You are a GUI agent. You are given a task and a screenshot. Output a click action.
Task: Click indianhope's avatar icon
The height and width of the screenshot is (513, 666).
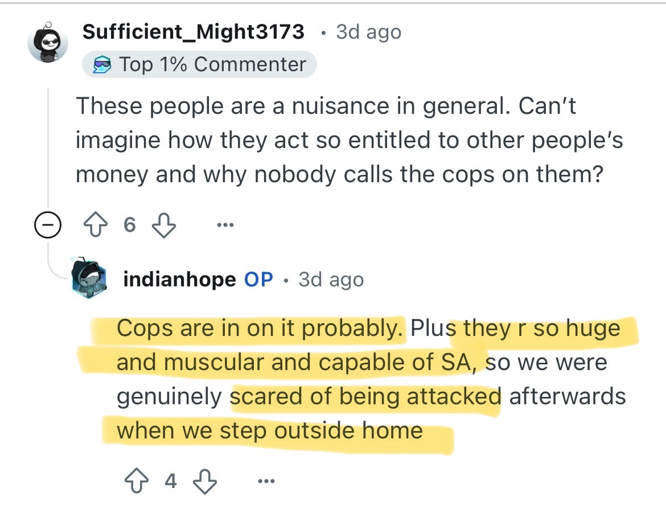(89, 278)
